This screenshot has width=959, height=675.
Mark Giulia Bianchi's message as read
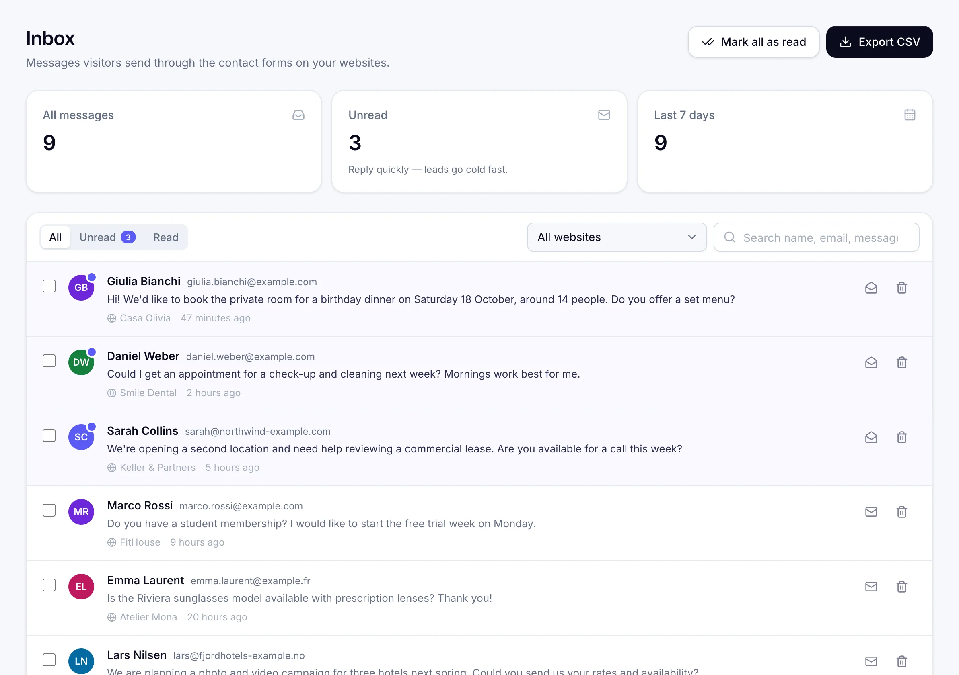coord(871,288)
